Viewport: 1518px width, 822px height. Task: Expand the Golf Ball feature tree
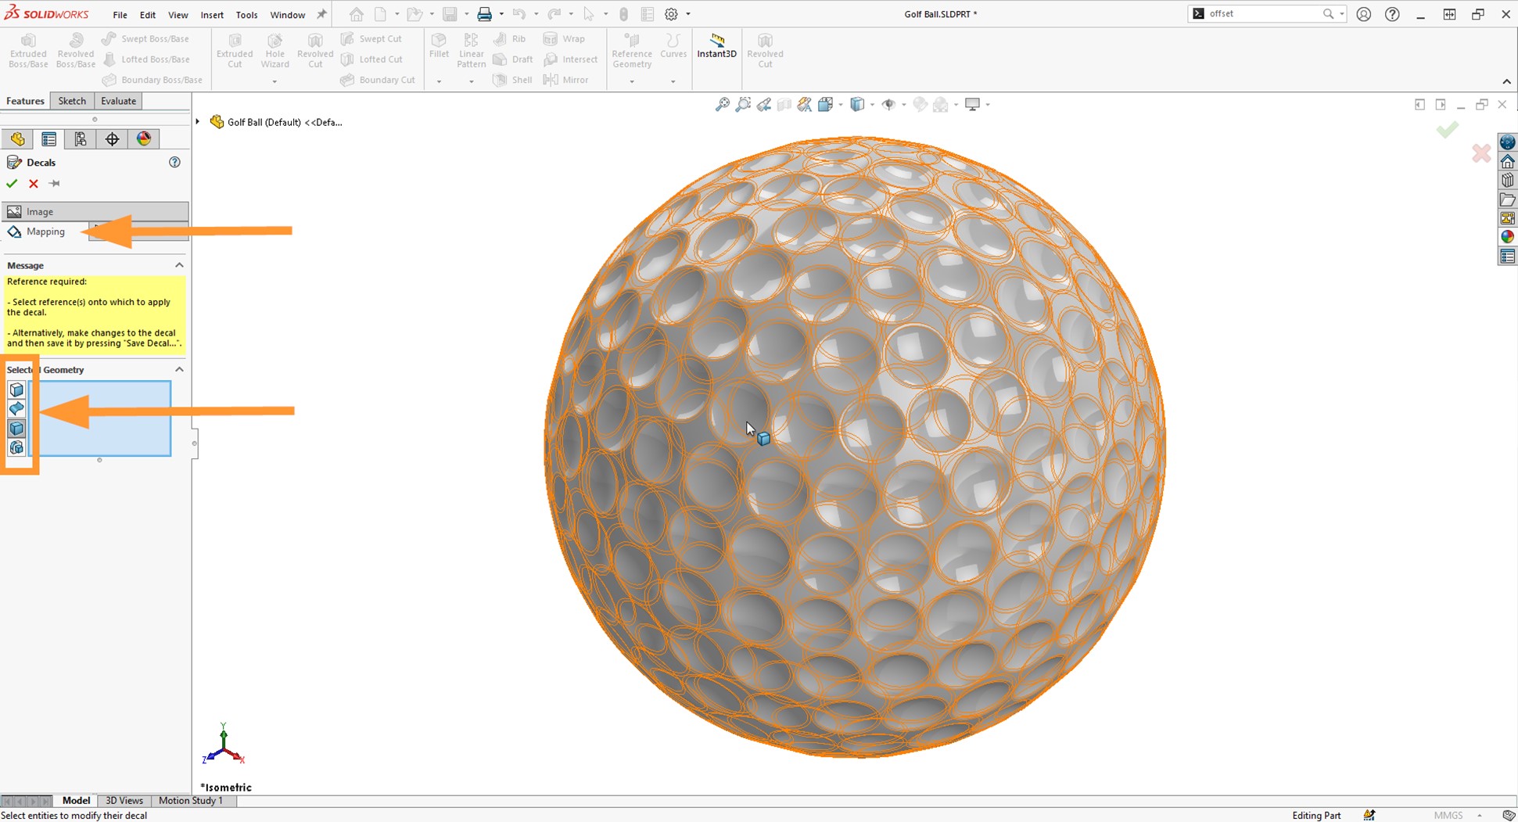pyautogui.click(x=197, y=122)
